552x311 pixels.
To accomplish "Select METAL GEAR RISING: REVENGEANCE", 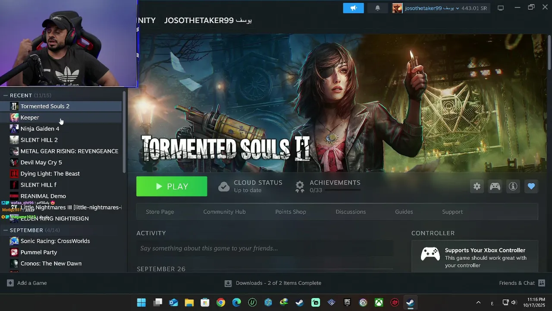I will pos(61,151).
